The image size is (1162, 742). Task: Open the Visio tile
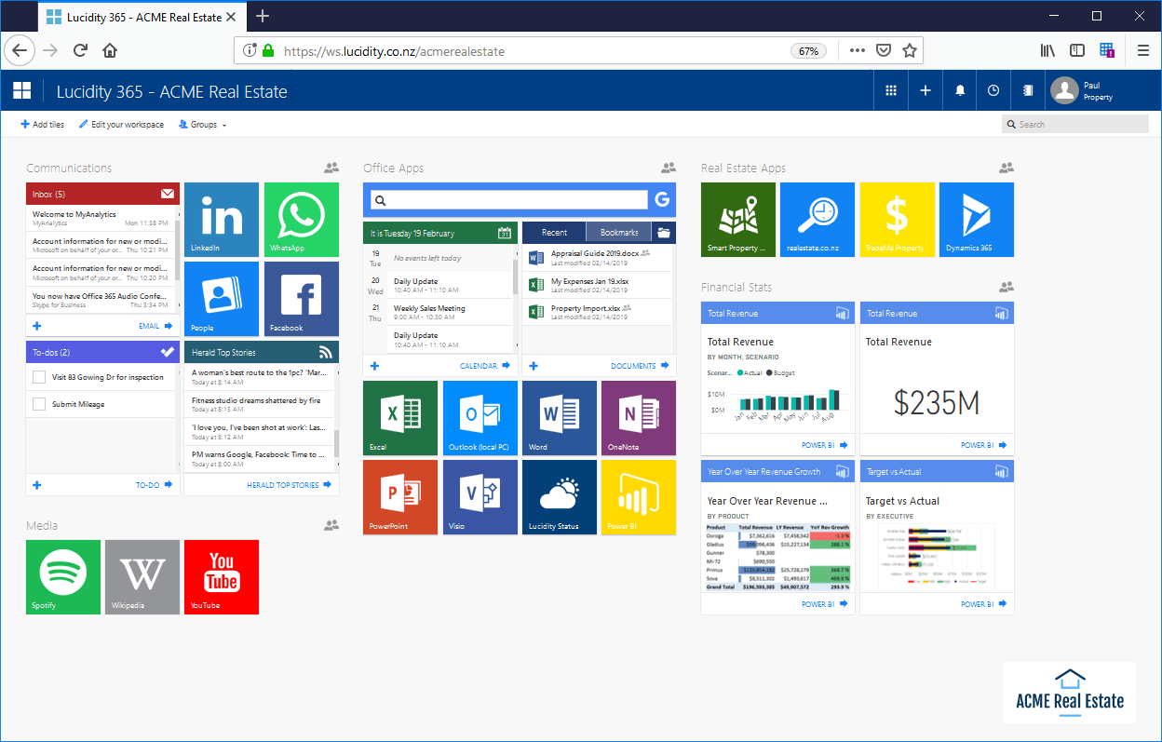click(x=480, y=497)
